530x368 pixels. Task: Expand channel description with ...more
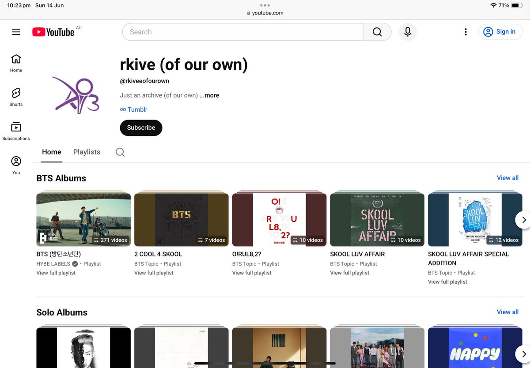(x=209, y=95)
